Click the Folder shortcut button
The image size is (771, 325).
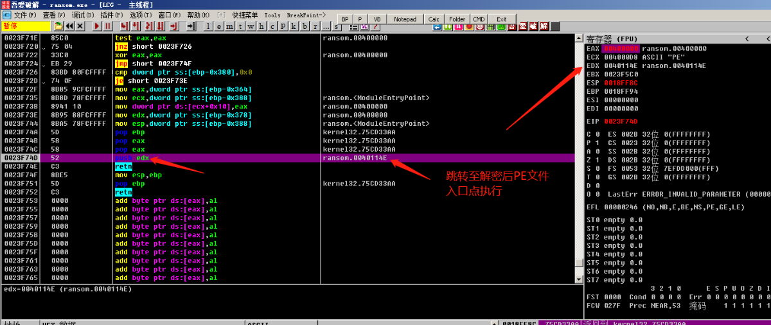point(457,19)
